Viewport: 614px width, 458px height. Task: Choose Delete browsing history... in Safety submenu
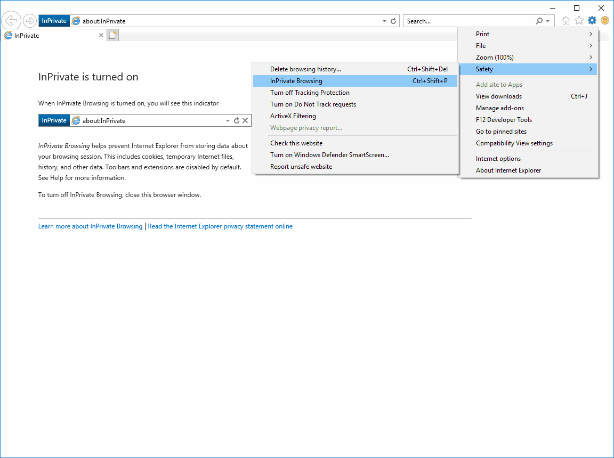click(x=355, y=69)
